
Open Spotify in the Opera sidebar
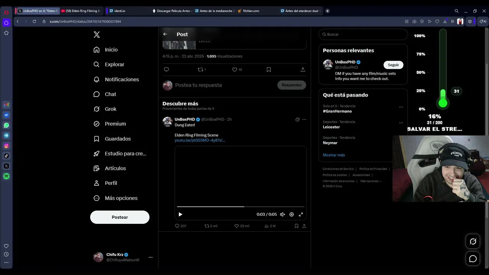(x=6, y=176)
